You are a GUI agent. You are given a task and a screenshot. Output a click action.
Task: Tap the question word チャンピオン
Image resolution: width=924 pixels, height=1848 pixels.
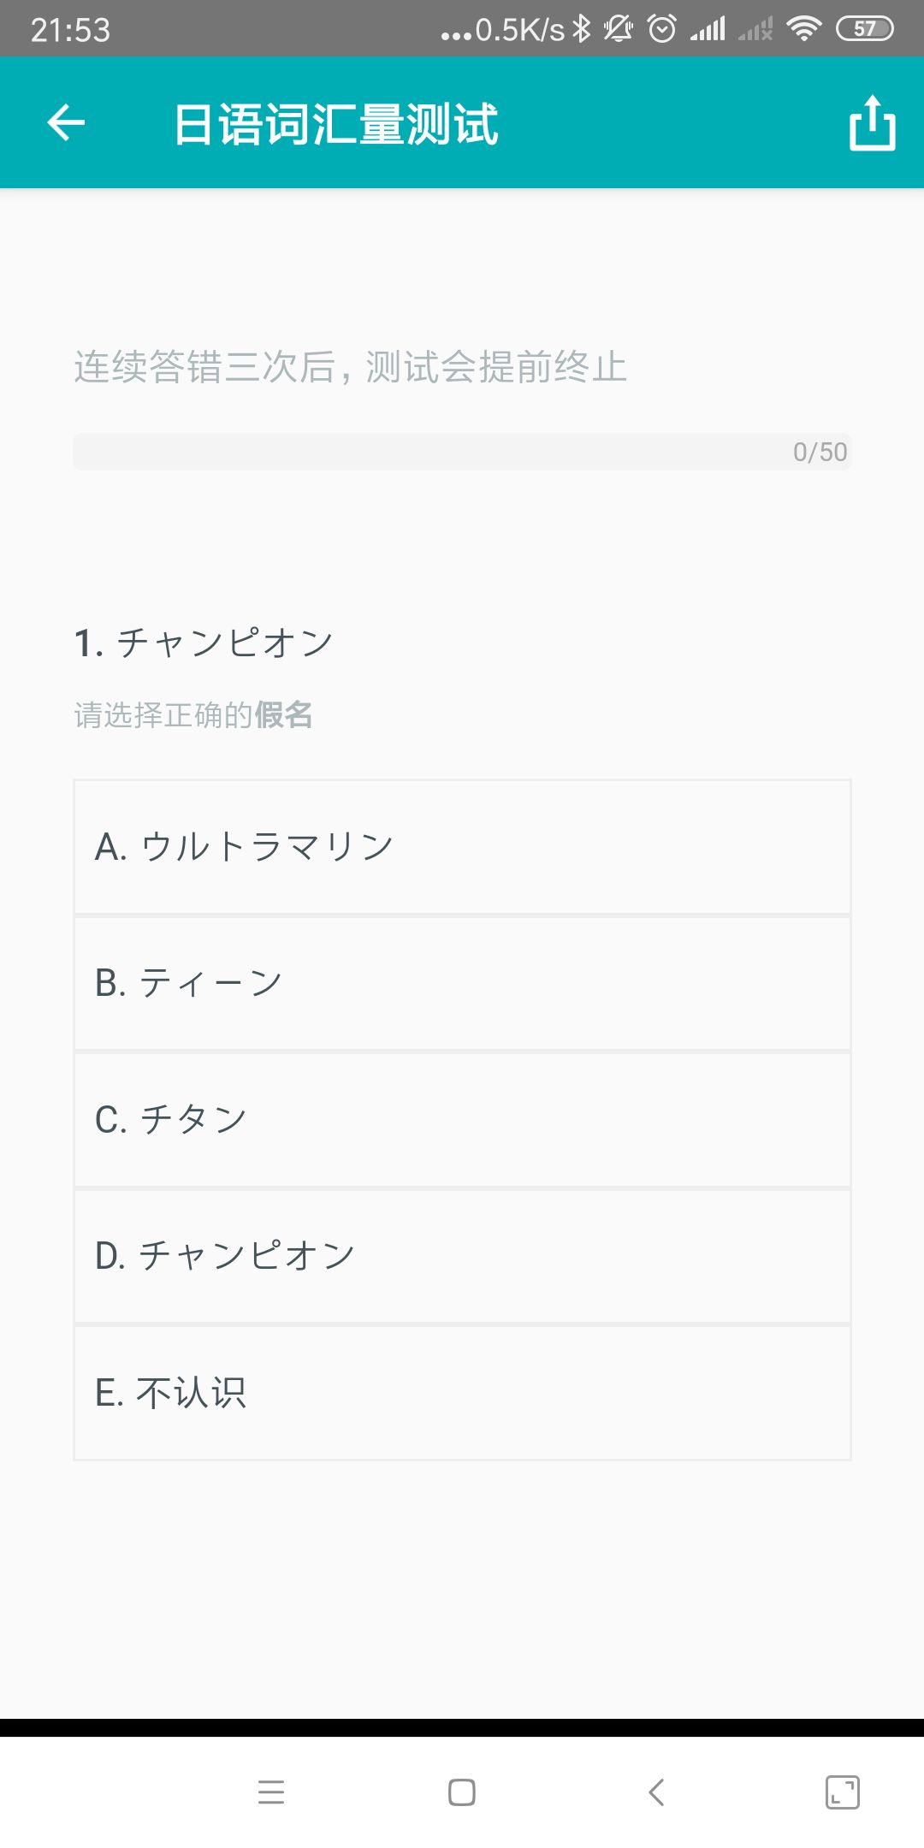pos(225,643)
